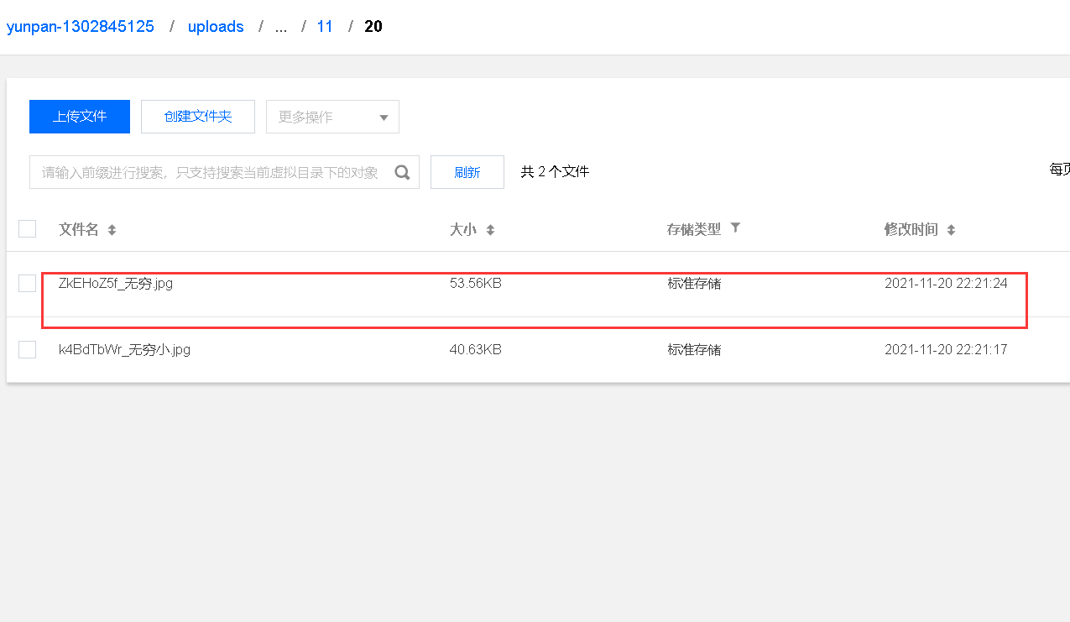Click the size 53.56KB cell
The image size is (1070, 622).
click(476, 284)
